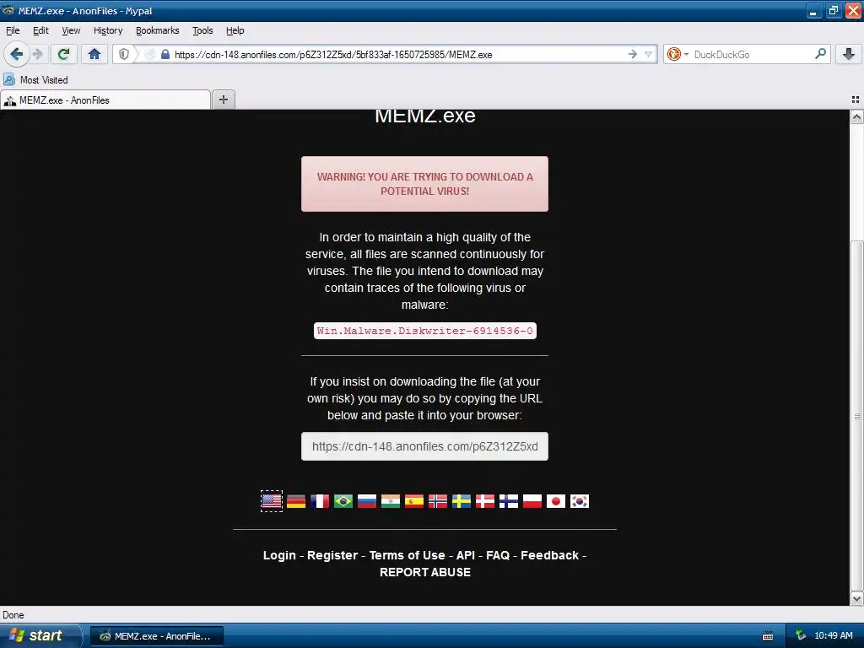Open the Help menu
The image size is (864, 648).
tap(235, 31)
